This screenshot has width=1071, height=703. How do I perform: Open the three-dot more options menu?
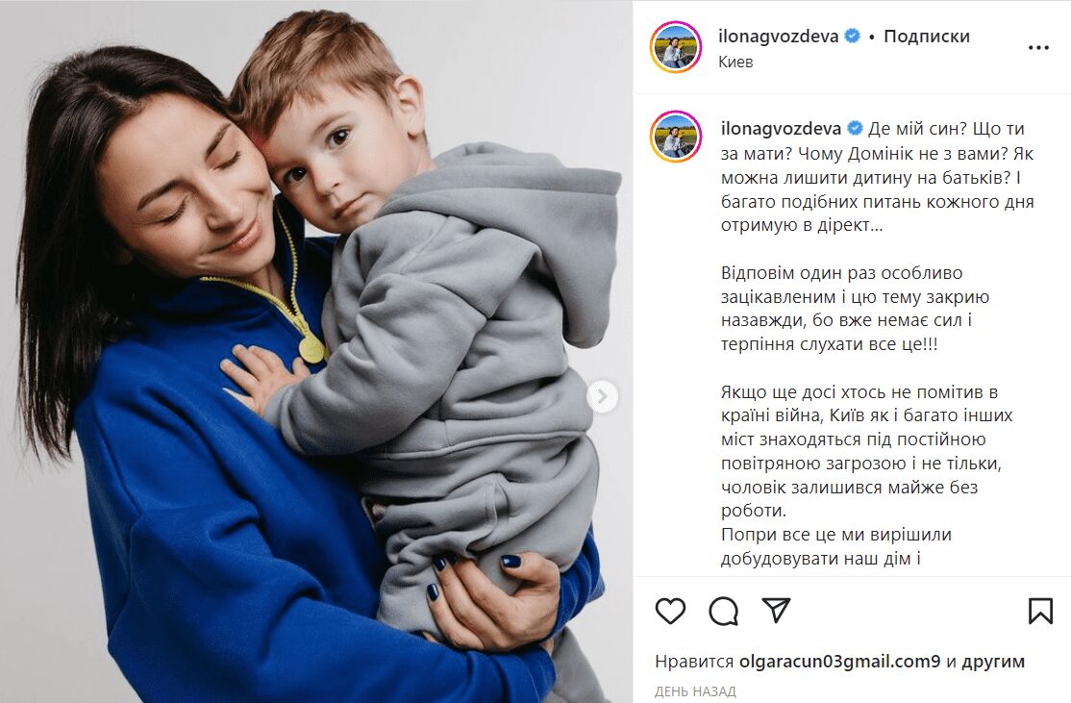tap(1038, 48)
